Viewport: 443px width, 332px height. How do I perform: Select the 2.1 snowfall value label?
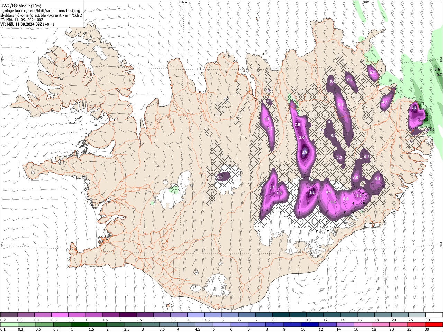(272, 187)
